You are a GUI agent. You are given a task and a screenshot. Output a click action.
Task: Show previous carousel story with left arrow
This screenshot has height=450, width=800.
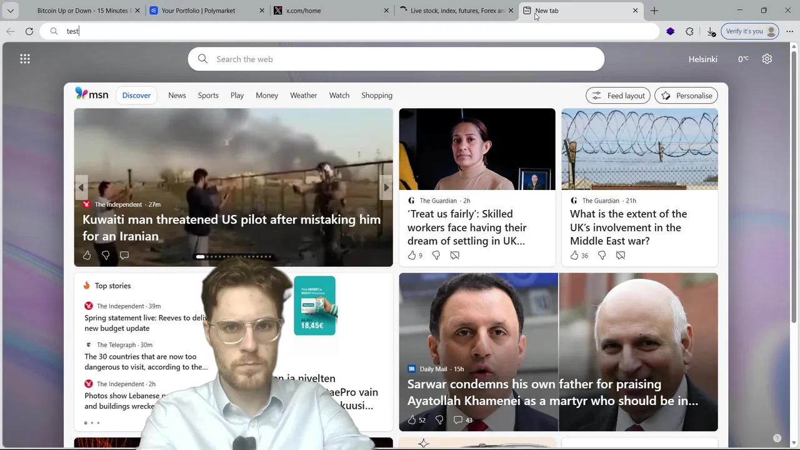pyautogui.click(x=81, y=187)
